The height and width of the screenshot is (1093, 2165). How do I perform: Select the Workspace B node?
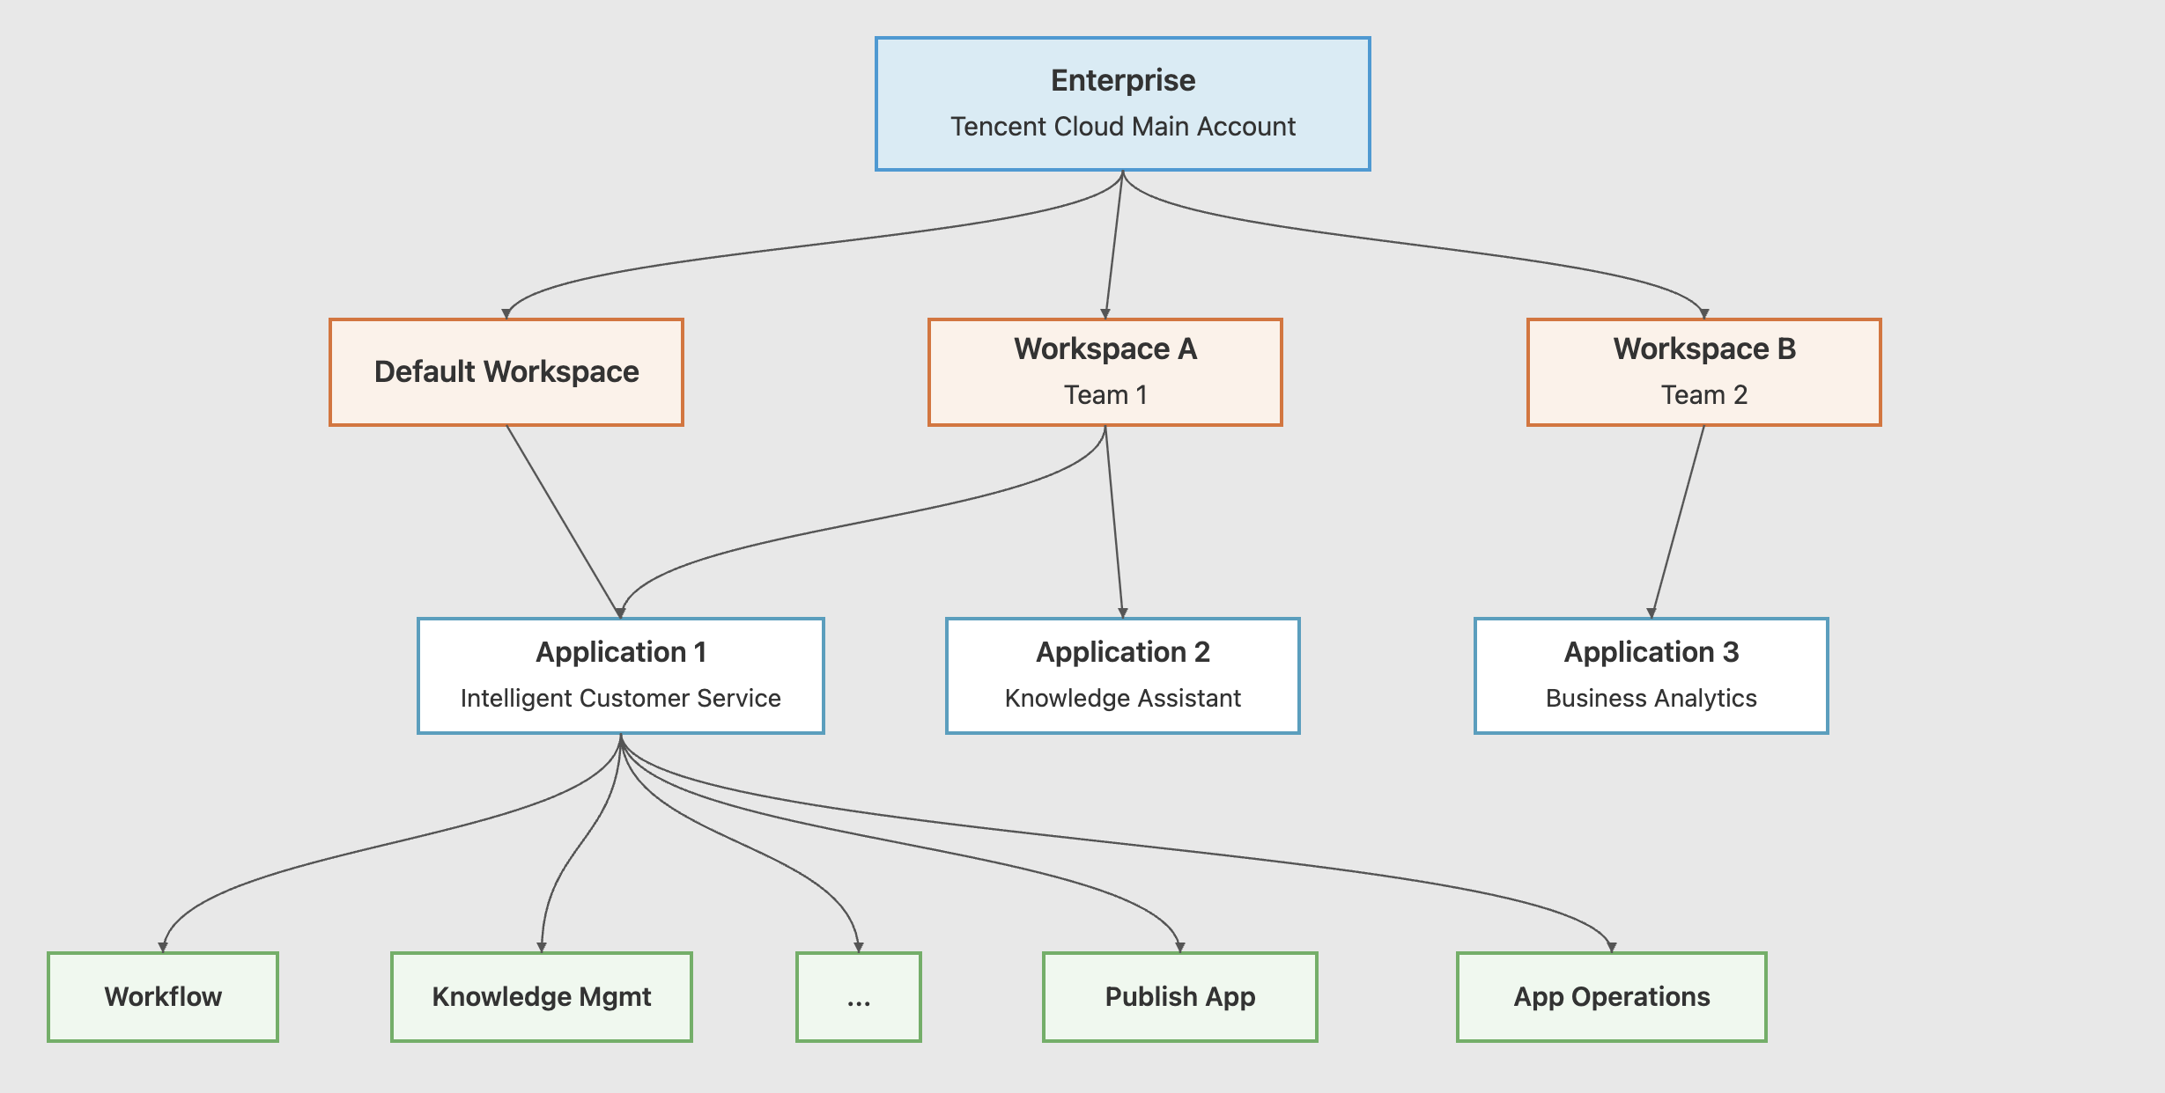(1703, 349)
